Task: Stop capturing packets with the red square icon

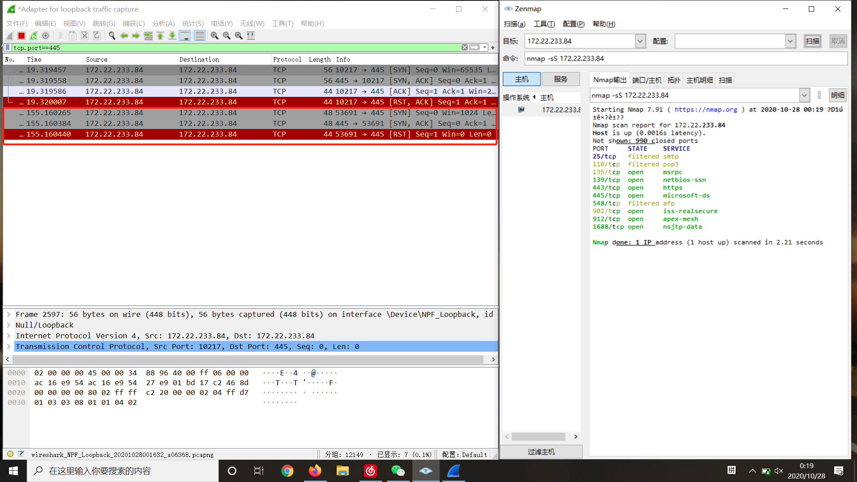Action: point(21,36)
